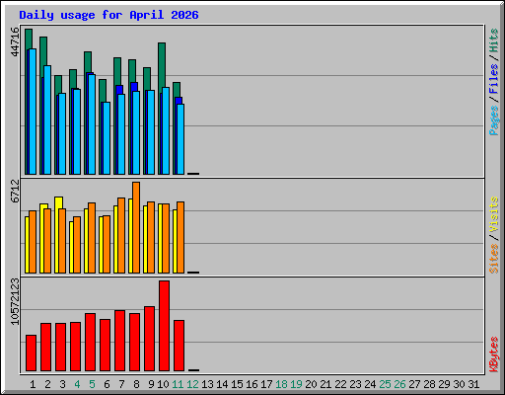
Task: Select green day 4 label
Action: pyautogui.click(x=77, y=384)
